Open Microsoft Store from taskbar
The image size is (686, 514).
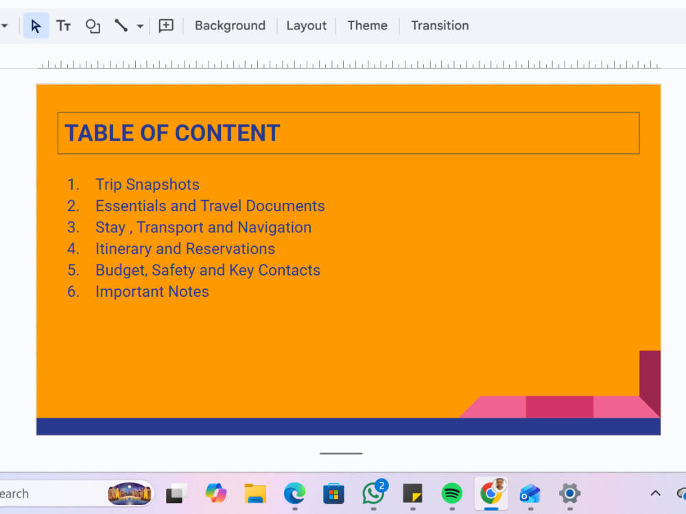point(334,493)
